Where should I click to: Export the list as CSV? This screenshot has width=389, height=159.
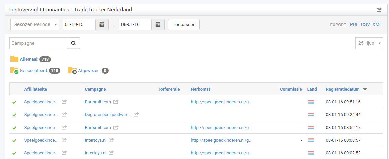pyautogui.click(x=366, y=24)
